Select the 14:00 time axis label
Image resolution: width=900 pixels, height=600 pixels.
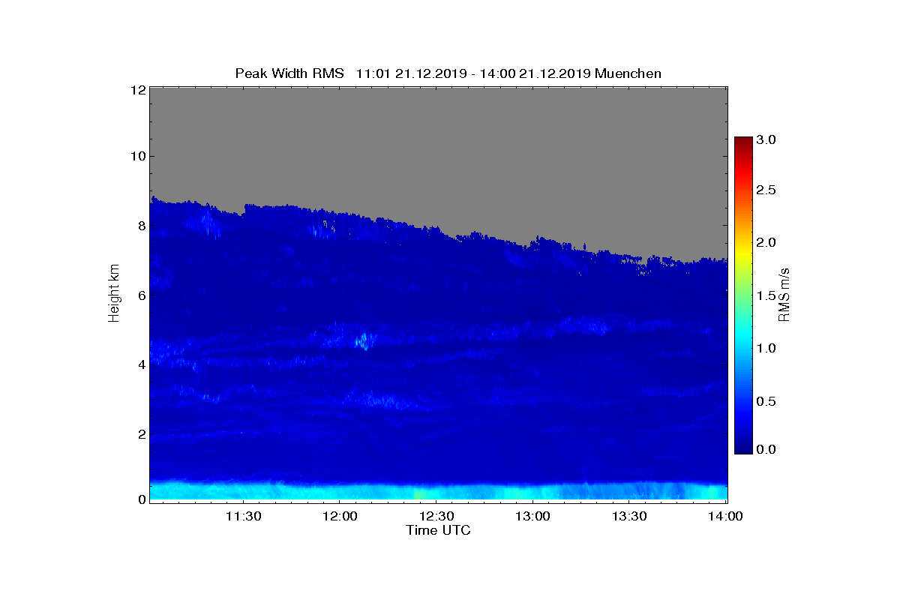[x=726, y=517]
